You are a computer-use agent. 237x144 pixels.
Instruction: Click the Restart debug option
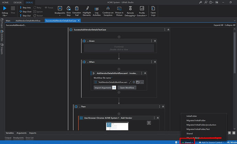[38, 15]
